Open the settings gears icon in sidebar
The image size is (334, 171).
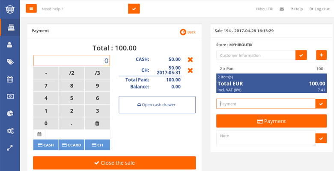[10, 130]
